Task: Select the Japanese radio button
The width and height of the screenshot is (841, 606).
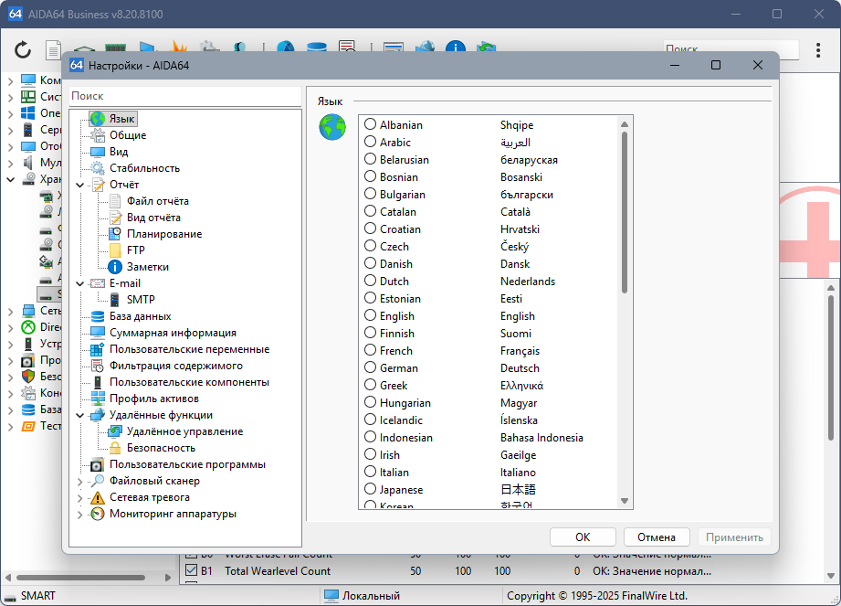Action: pyautogui.click(x=371, y=489)
